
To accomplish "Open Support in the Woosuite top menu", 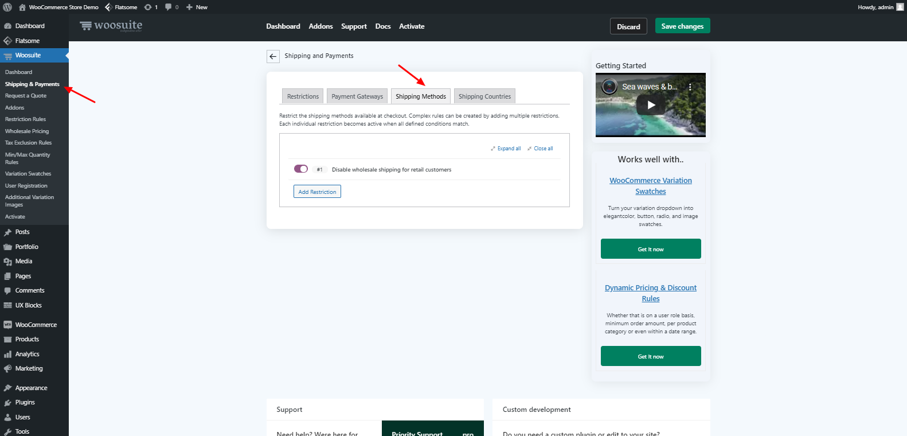I will click(354, 26).
